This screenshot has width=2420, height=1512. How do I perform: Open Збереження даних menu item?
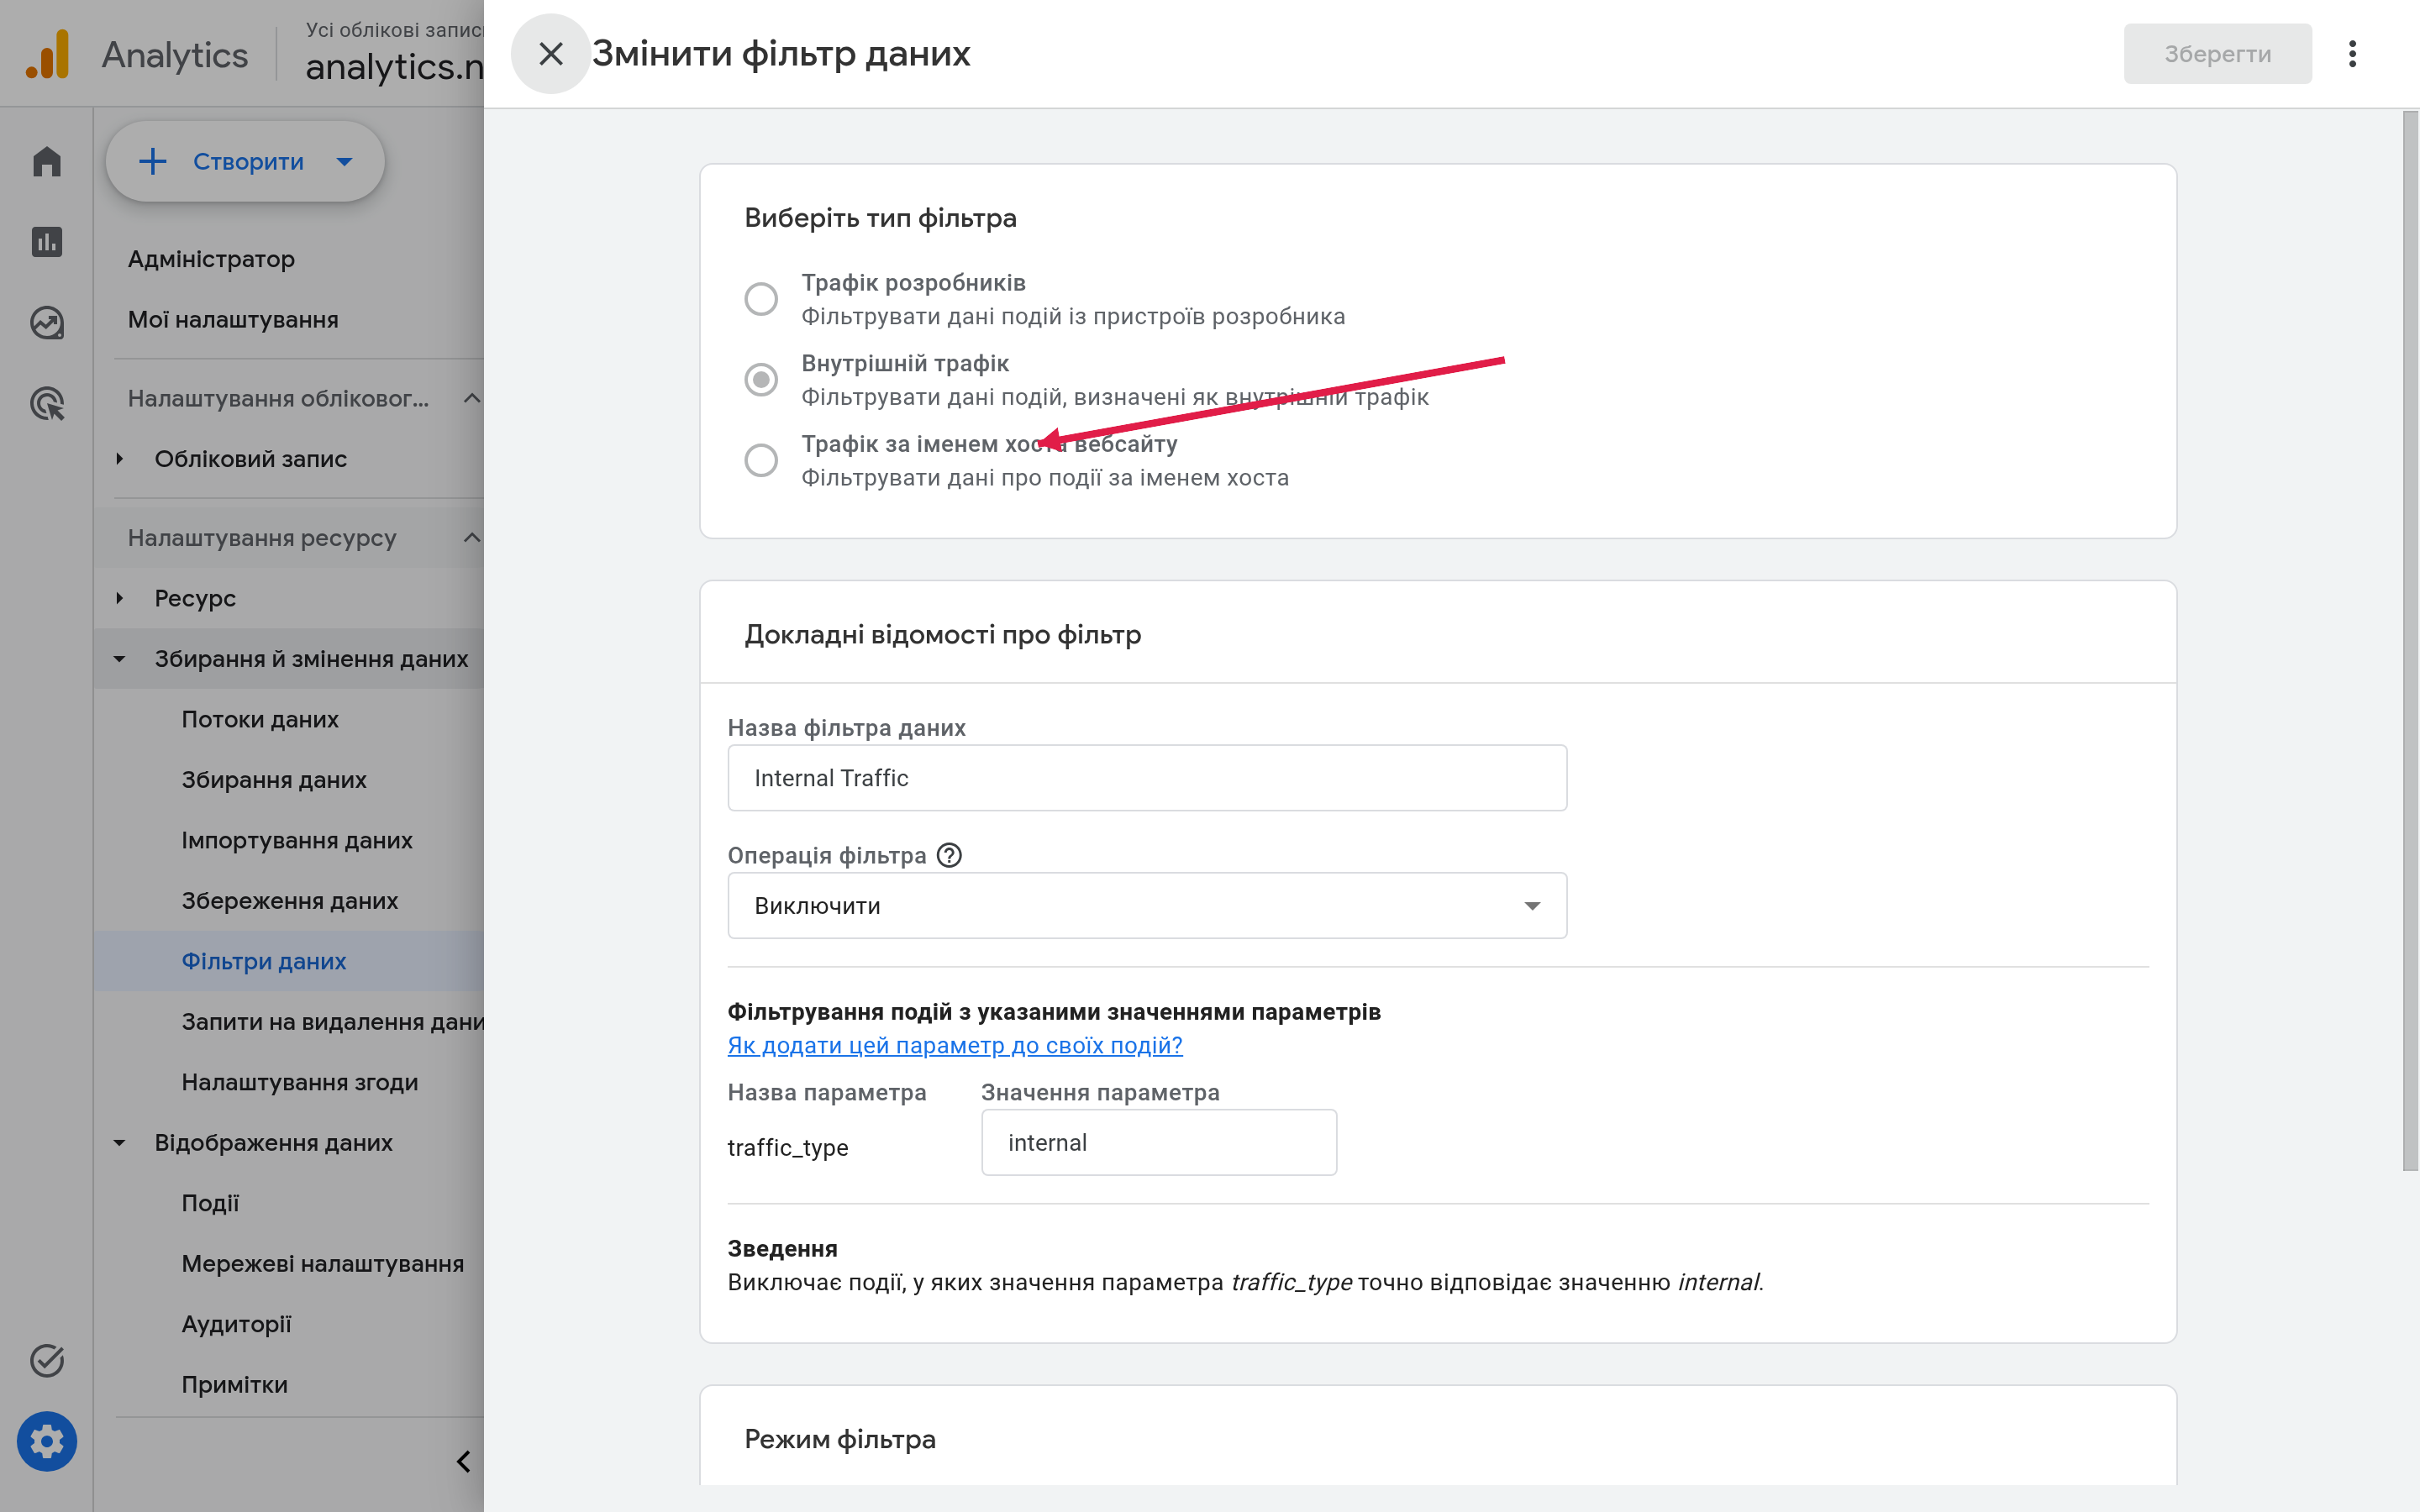click(x=289, y=901)
